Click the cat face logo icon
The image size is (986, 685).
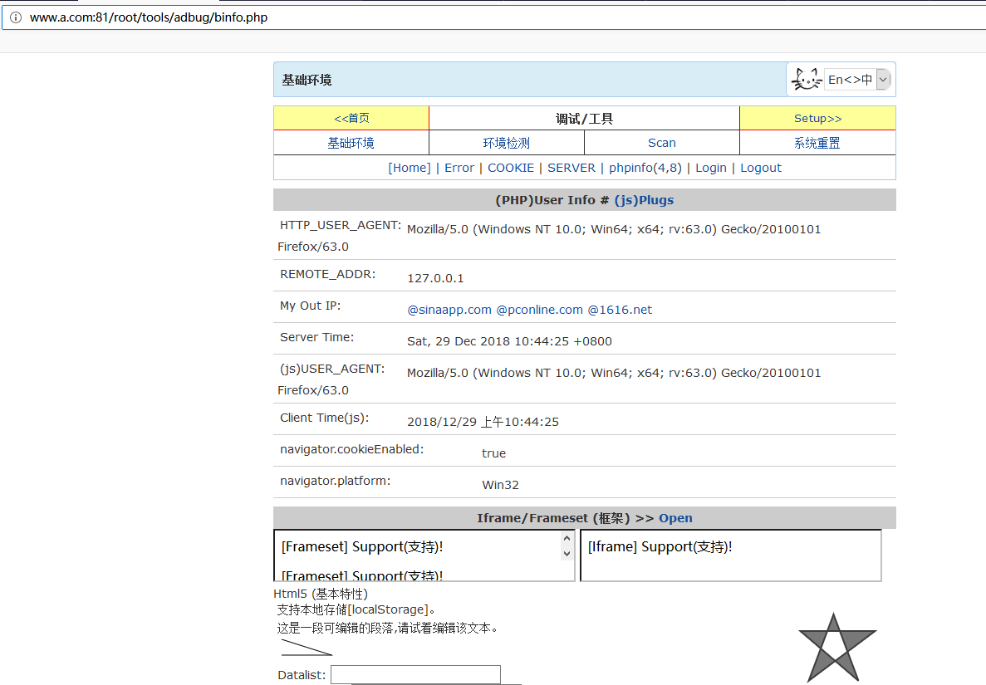pos(806,80)
